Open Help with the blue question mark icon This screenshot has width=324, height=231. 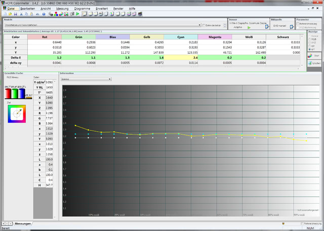tap(44, 14)
